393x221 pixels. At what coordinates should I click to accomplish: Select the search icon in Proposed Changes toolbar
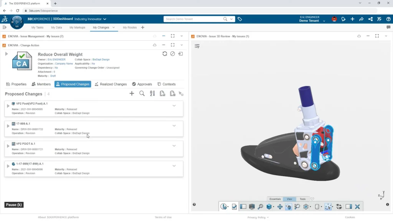point(142,93)
